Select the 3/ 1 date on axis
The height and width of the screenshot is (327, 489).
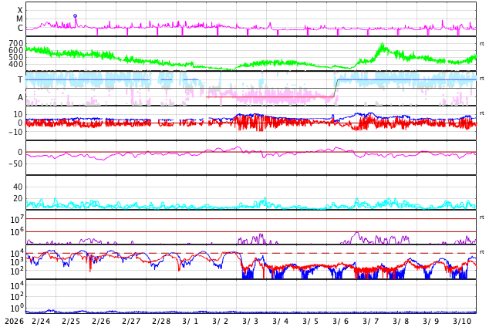(191, 321)
